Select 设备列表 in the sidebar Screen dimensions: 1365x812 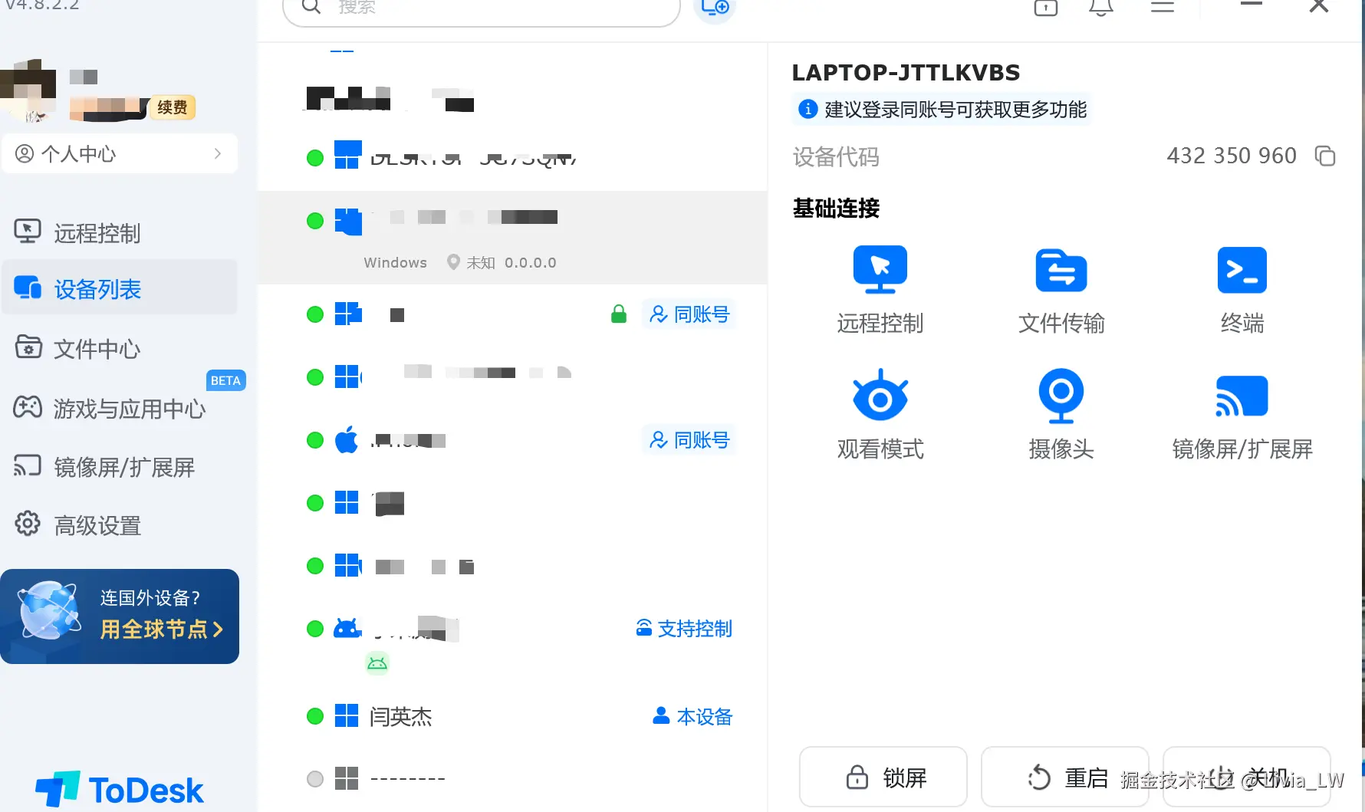(120, 288)
